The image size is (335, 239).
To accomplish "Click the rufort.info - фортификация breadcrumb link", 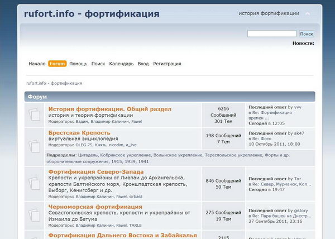I will (x=54, y=83).
